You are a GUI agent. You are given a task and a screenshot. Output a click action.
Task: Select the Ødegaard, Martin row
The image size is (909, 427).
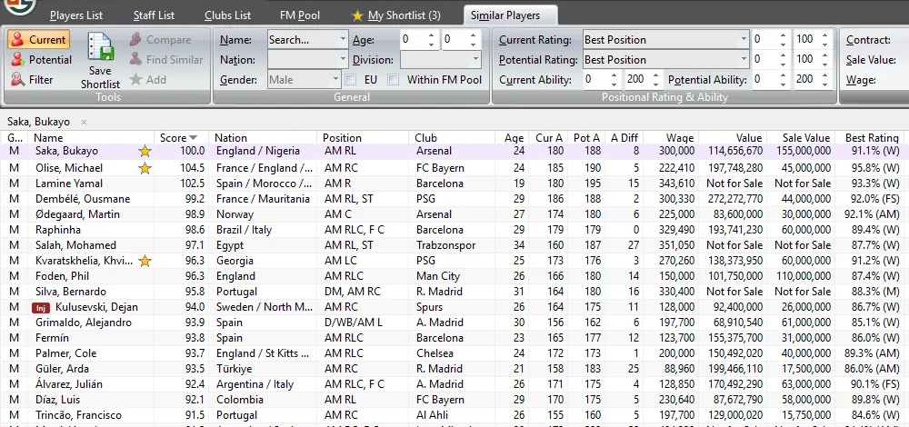click(452, 214)
